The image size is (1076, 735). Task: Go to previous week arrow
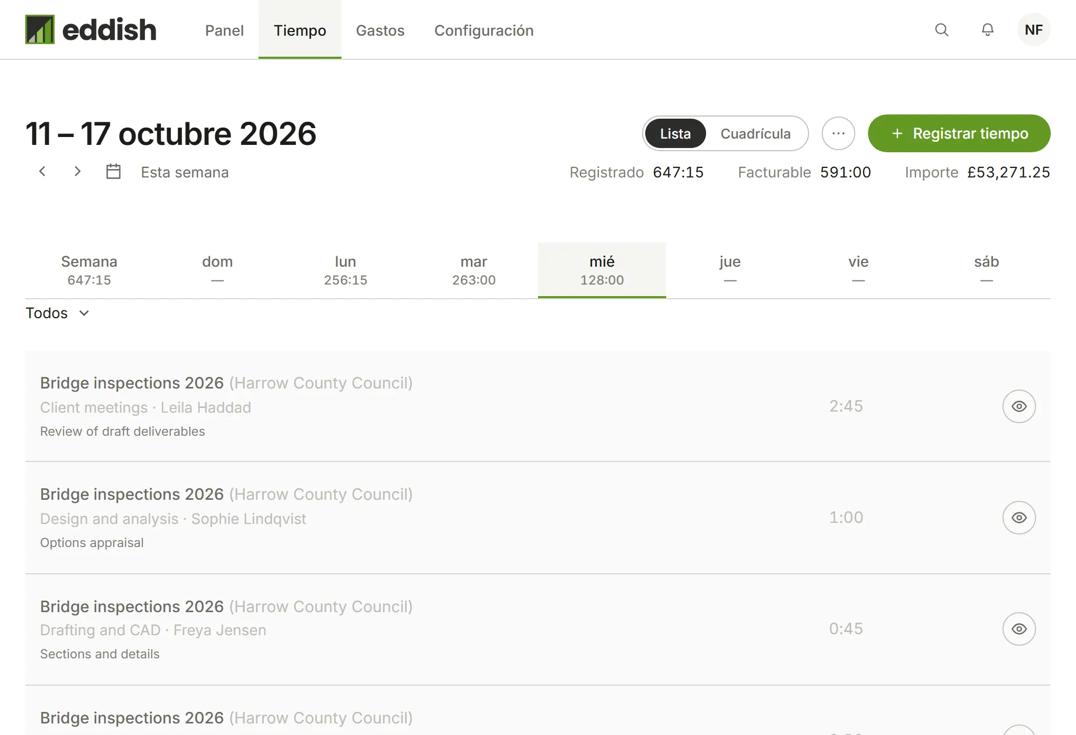pyautogui.click(x=43, y=172)
